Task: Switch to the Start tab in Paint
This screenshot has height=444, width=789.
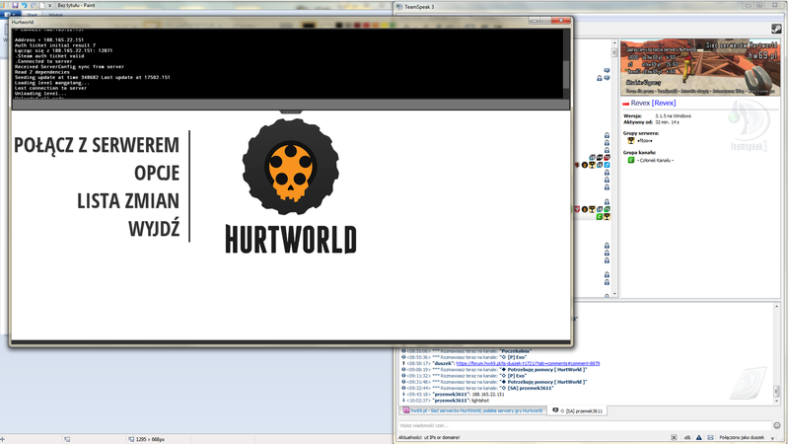Action: click(x=32, y=15)
